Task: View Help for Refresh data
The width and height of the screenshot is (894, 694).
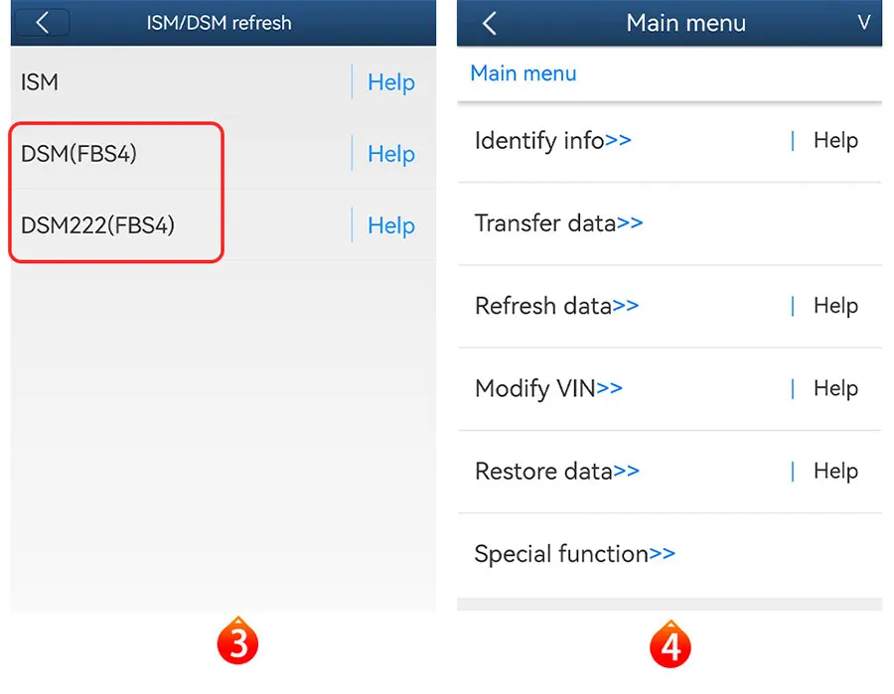Action: coord(834,306)
